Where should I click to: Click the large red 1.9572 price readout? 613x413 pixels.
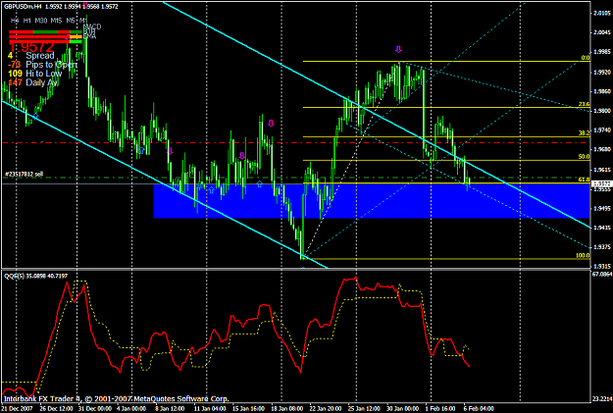[31, 47]
